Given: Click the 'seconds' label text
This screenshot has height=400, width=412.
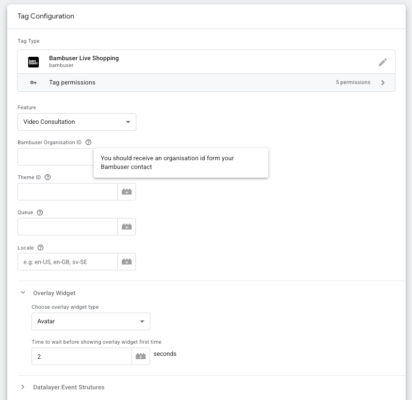Looking at the screenshot, I should pos(165,354).
